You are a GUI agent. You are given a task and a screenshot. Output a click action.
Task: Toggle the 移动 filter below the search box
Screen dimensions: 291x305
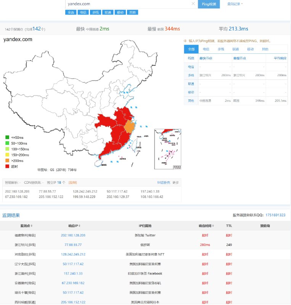pyautogui.click(x=120, y=13)
